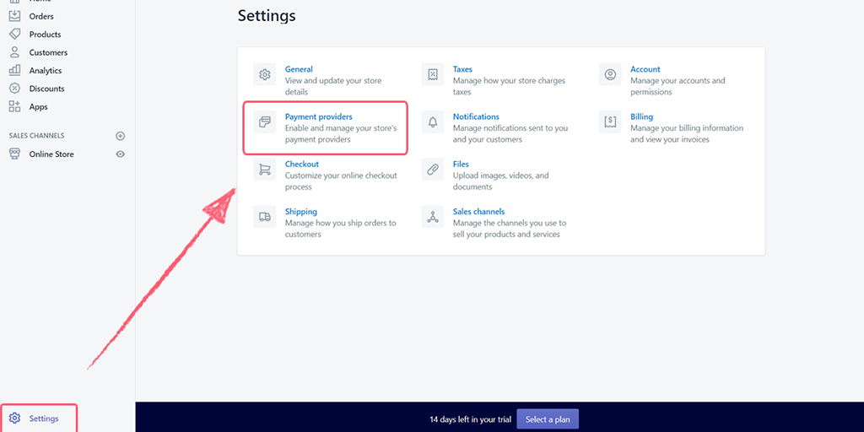
Task: Click the Files paperclip icon
Action: pyautogui.click(x=433, y=169)
